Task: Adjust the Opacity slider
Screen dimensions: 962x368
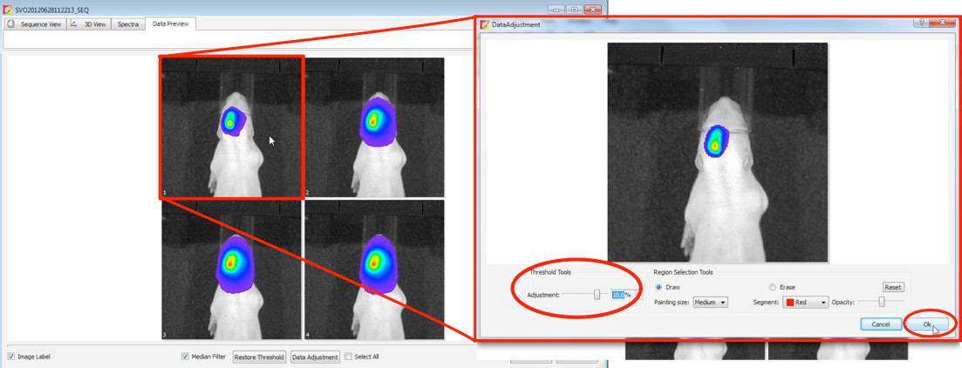Action: click(881, 301)
